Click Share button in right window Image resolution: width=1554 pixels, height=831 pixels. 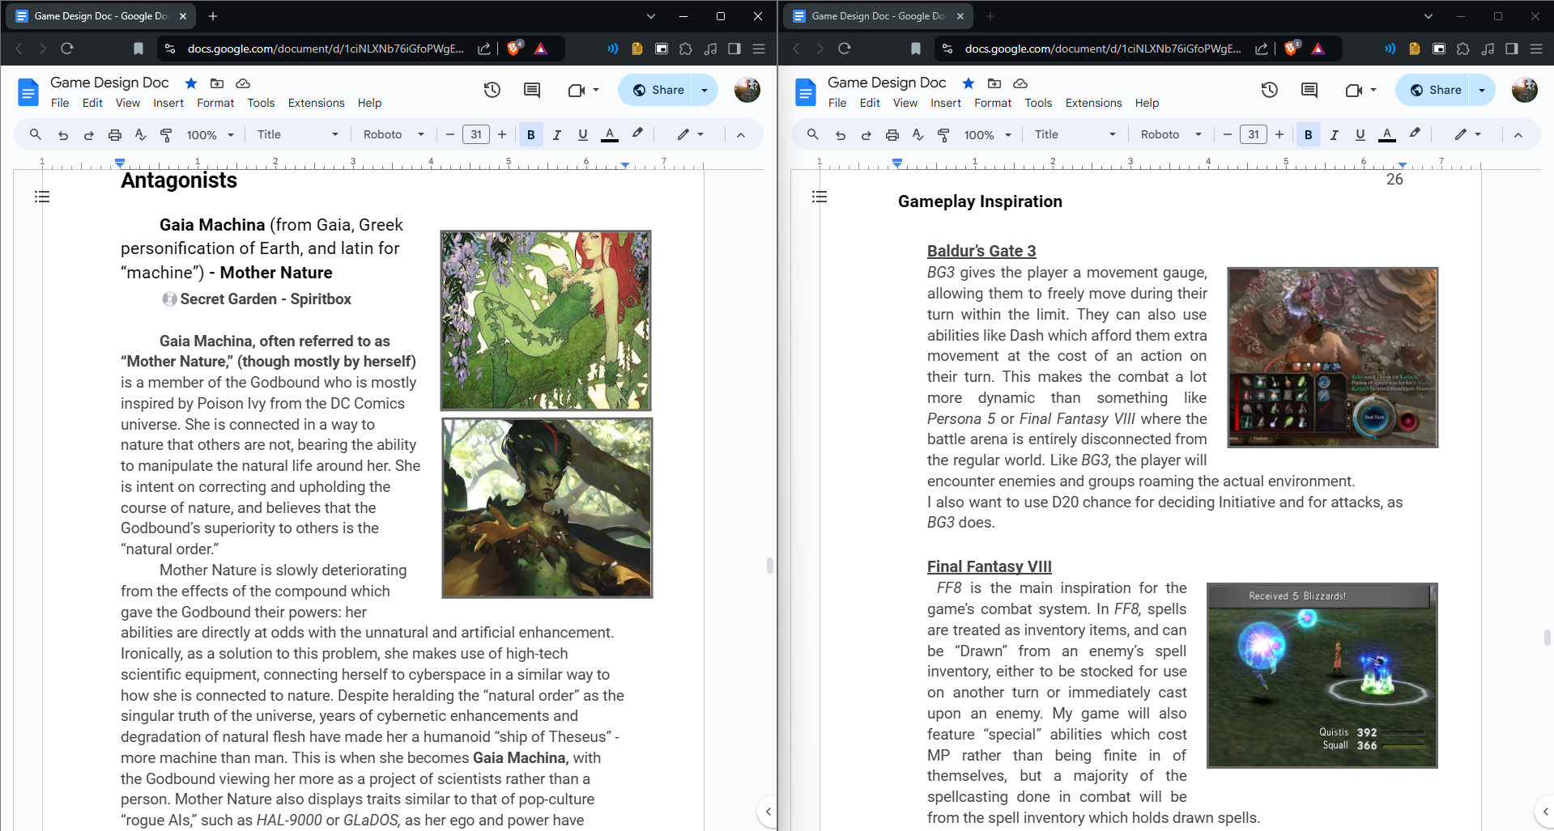(1435, 90)
